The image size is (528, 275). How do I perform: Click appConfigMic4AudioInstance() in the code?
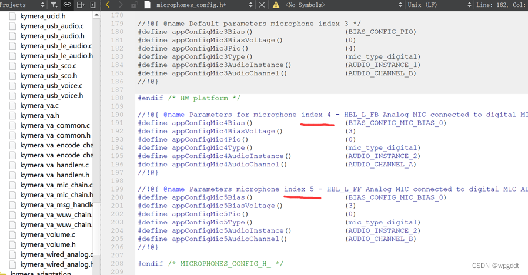pyautogui.click(x=231, y=156)
